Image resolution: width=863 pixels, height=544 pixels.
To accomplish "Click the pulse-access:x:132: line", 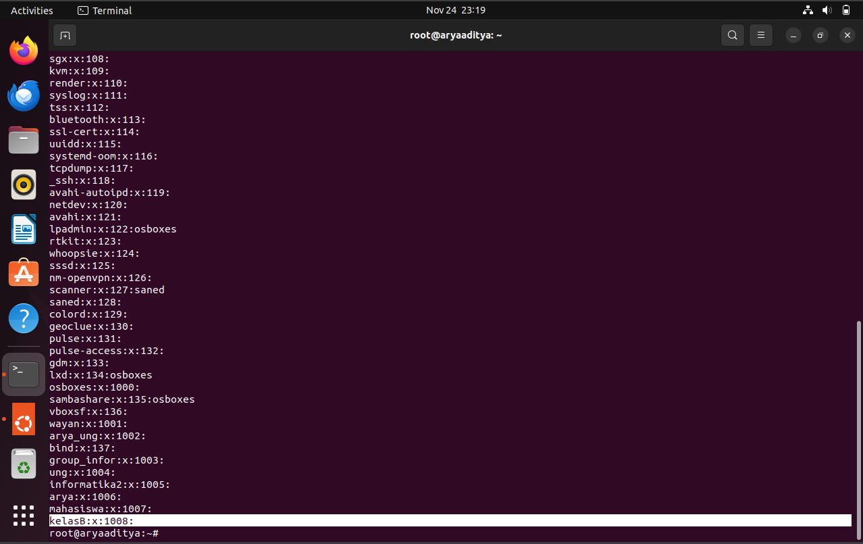I will [107, 351].
